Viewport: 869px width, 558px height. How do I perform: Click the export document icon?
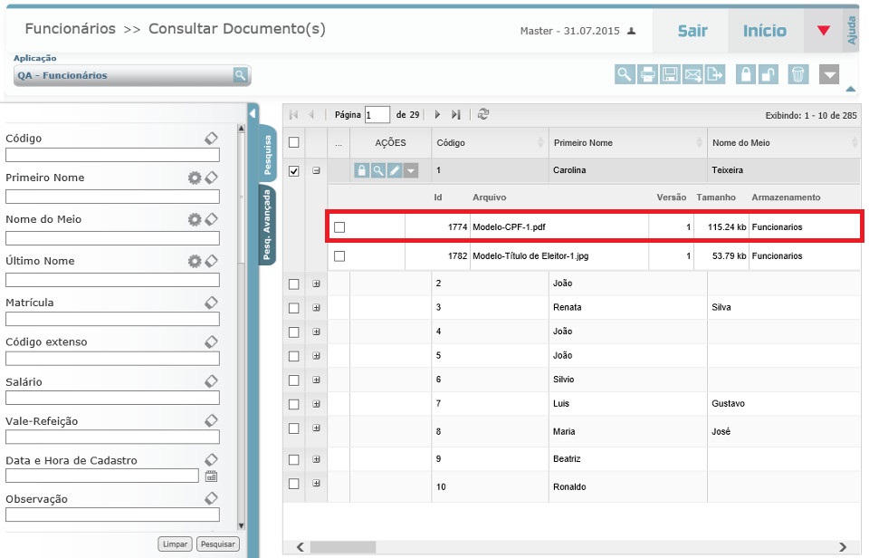(x=714, y=74)
